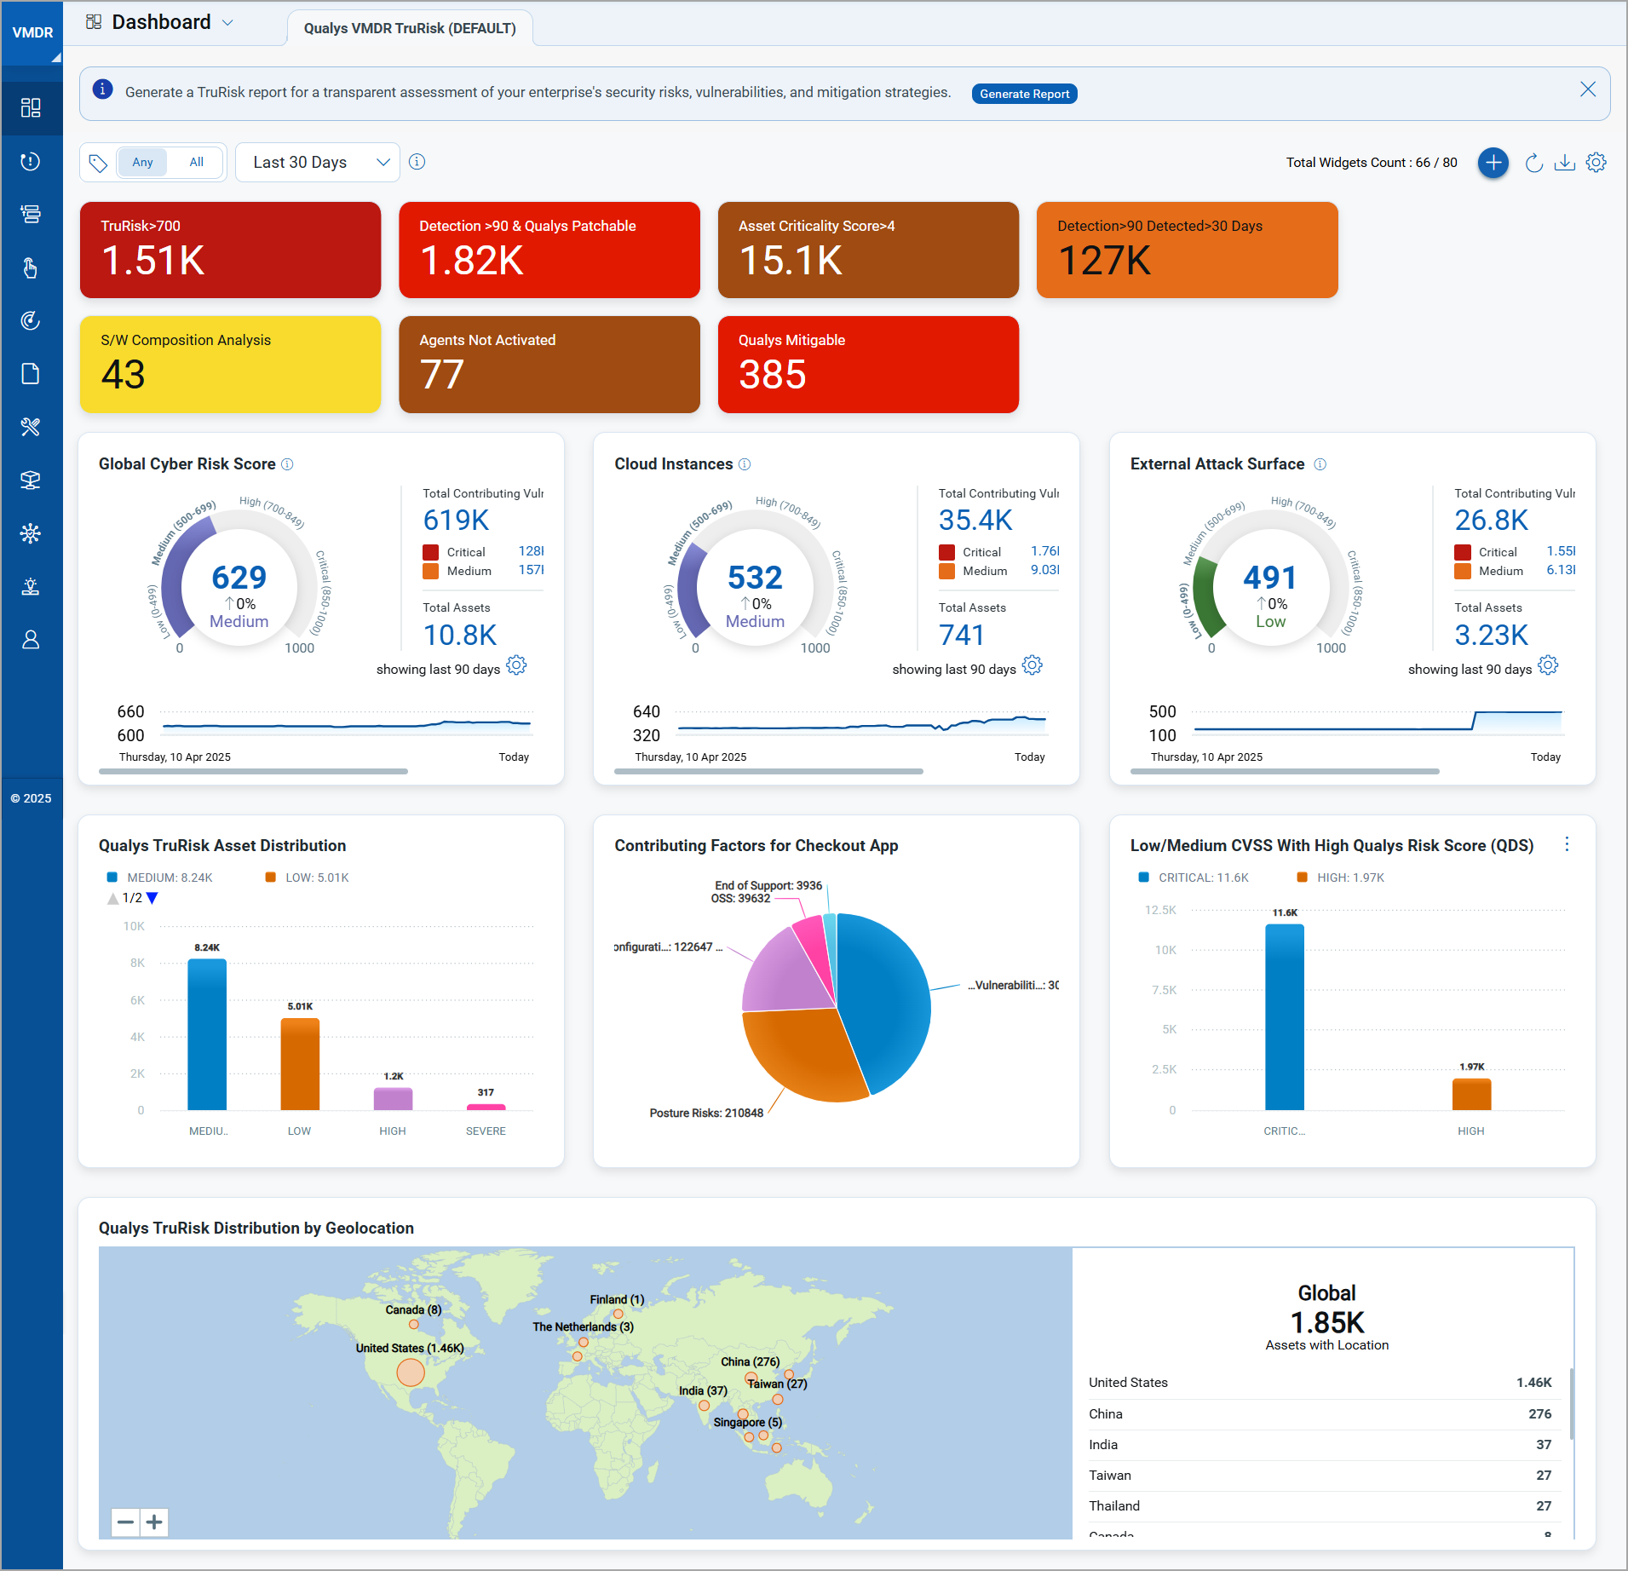
Task: Toggle CRITICAL: 11.6K legend entry
Action: tap(1194, 878)
